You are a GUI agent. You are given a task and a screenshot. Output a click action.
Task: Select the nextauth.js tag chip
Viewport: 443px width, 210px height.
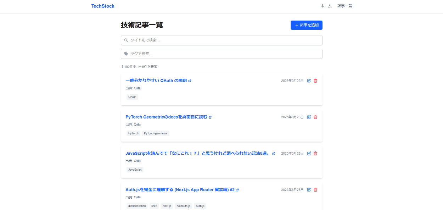pyautogui.click(x=183, y=206)
